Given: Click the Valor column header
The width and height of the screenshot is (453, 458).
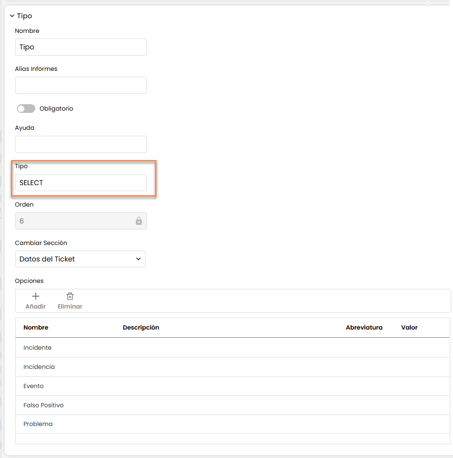Looking at the screenshot, I should tap(409, 328).
